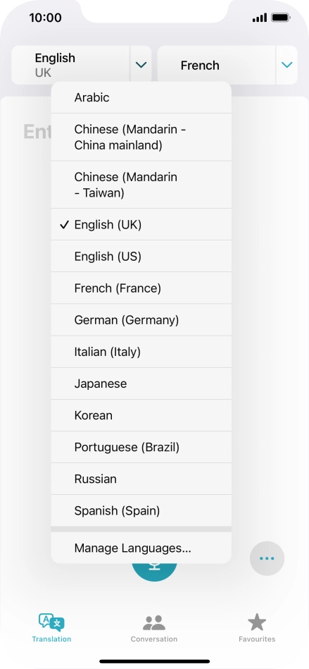Choose German (Germany) from menu

click(x=141, y=320)
